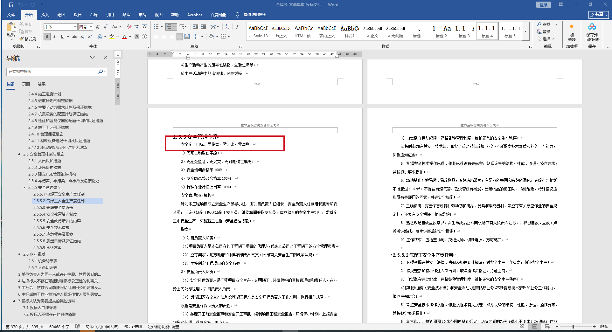Click the grow font size icon

tap(98, 27)
